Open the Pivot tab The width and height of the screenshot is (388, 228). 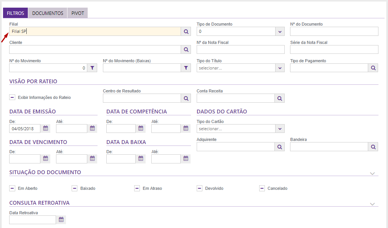click(78, 13)
